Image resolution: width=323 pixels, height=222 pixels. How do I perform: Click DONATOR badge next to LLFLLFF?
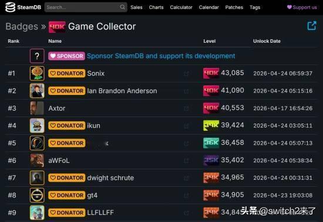[x=66, y=213]
